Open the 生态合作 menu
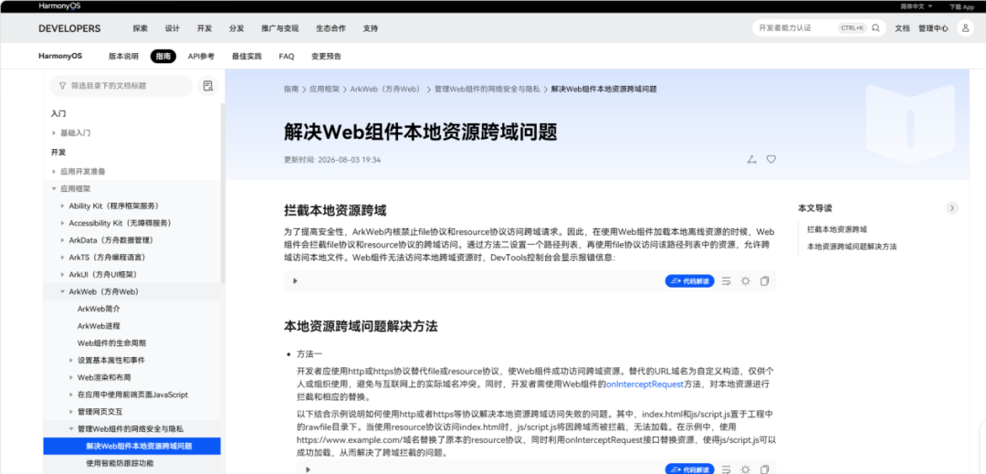The width and height of the screenshot is (986, 474). tap(330, 28)
